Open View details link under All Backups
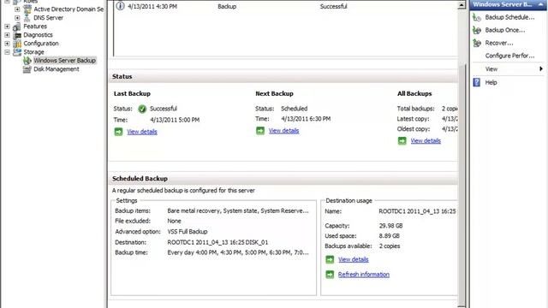Image resolution: width=548 pixels, height=308 pixels. (x=426, y=140)
